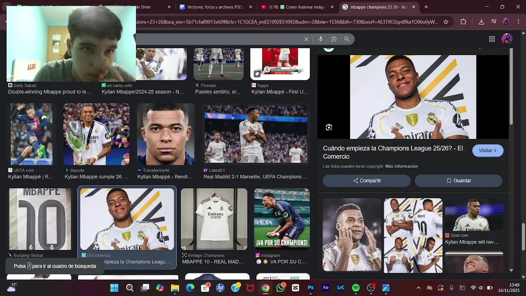526x296 pixels.
Task: Click the preview panel scroll-down arrow
Action: click(511, 270)
